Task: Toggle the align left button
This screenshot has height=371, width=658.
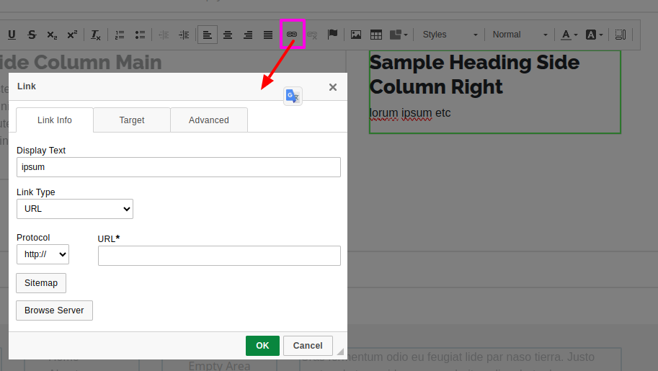Action: [208, 35]
